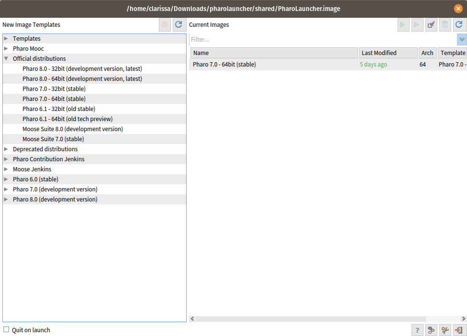Click the delete image trash icon
This screenshot has width=467, height=336.
pyautogui.click(x=445, y=24)
